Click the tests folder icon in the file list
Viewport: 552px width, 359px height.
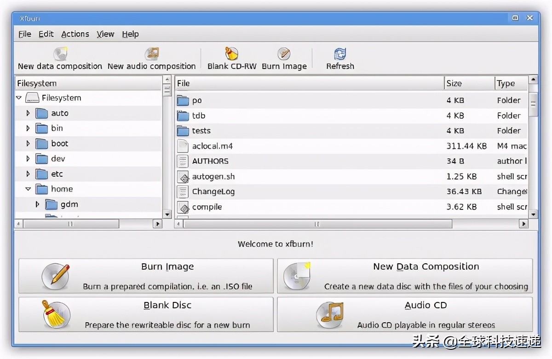coord(183,131)
